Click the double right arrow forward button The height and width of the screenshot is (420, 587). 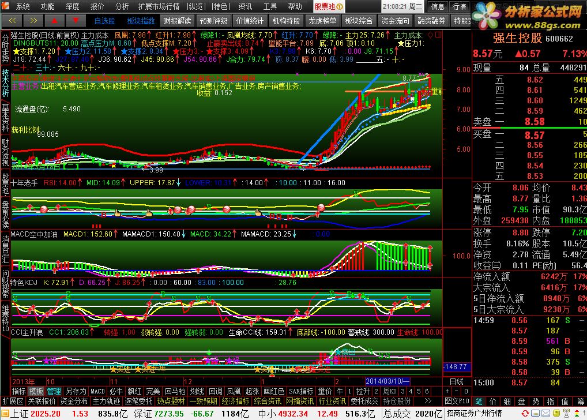[x=33, y=21]
